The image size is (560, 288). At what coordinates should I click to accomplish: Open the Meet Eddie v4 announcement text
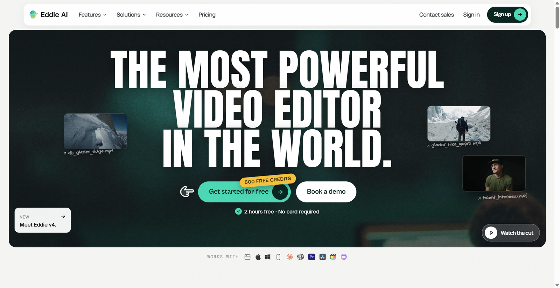38,225
